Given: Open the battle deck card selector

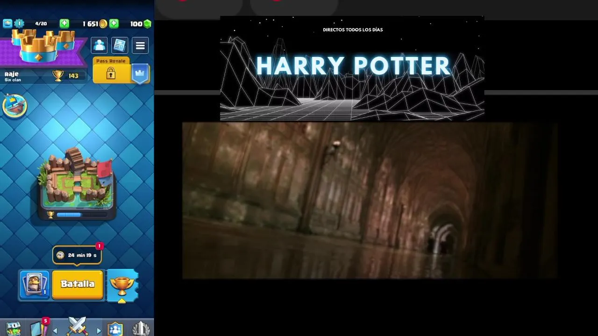Looking at the screenshot, I should pyautogui.click(x=35, y=284).
